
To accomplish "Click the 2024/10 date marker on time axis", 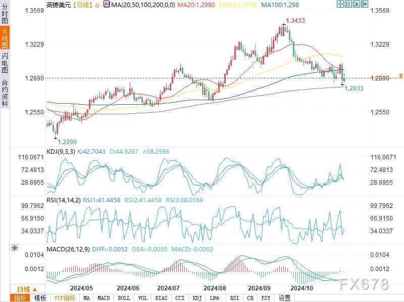I will point(301,288).
